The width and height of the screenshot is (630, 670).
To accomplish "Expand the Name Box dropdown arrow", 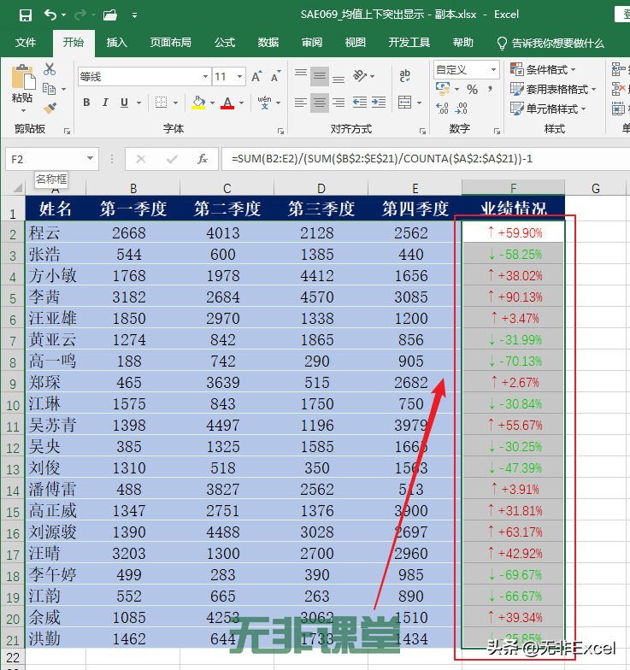I will pyautogui.click(x=91, y=159).
